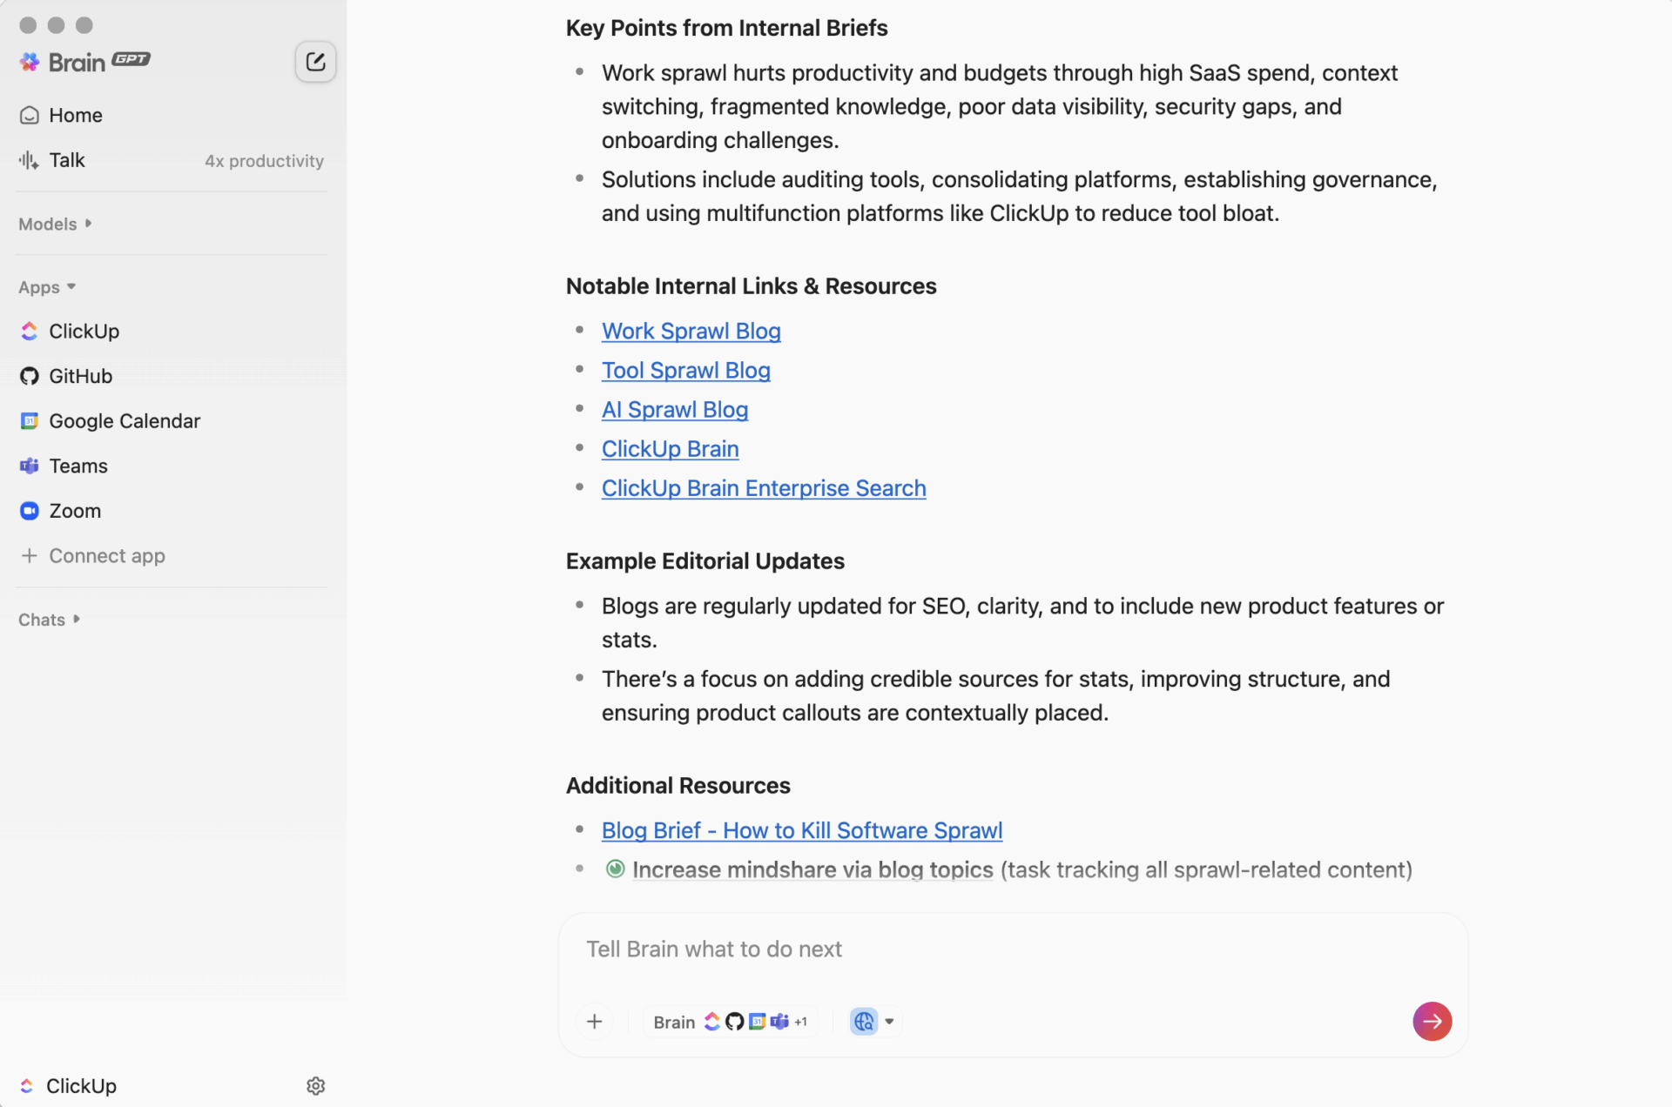Start a new chat with the compose icon

315,61
